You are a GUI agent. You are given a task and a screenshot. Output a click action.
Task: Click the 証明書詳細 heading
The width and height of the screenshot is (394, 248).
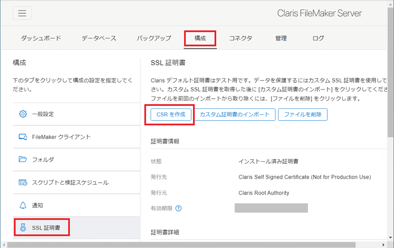click(165, 232)
